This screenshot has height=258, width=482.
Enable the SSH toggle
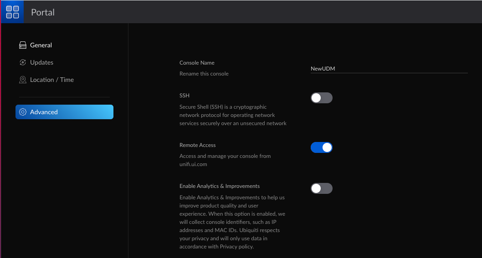click(x=322, y=98)
